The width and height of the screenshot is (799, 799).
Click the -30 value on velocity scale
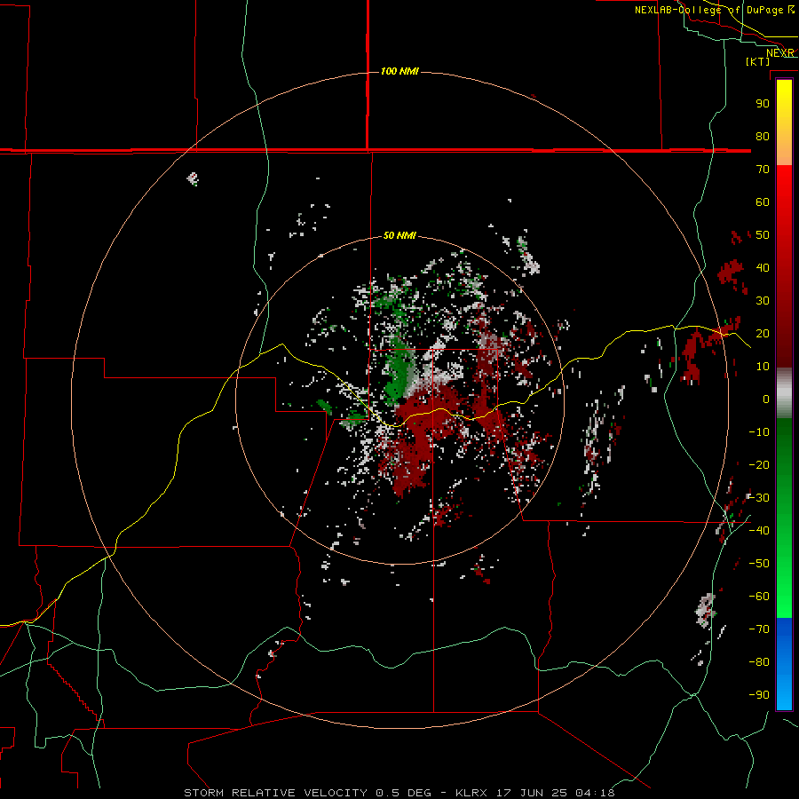pyautogui.click(x=759, y=498)
